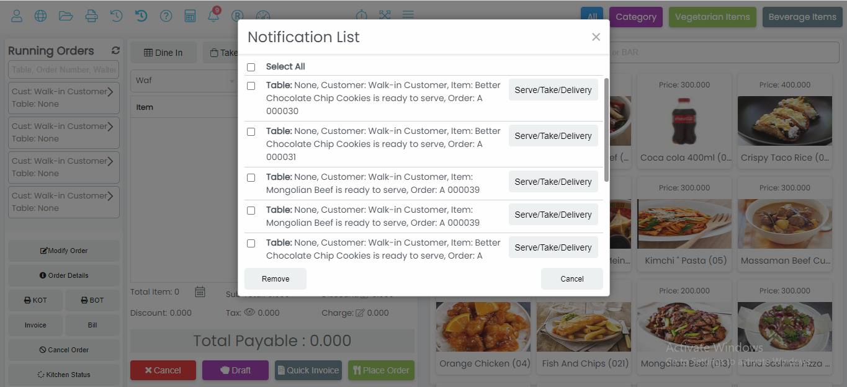Expand the first Walk-in Customer running order
This screenshot has width=847, height=387.
click(x=110, y=92)
